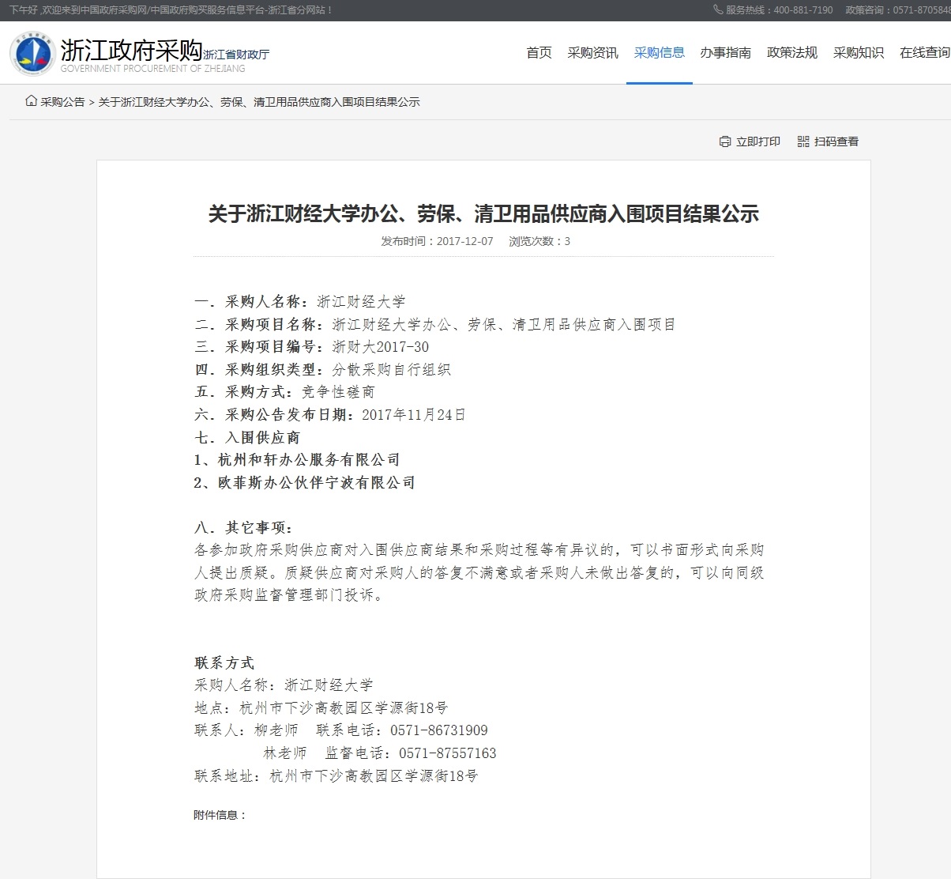
Task: Click the service hotline phone icon
Action: [717, 10]
